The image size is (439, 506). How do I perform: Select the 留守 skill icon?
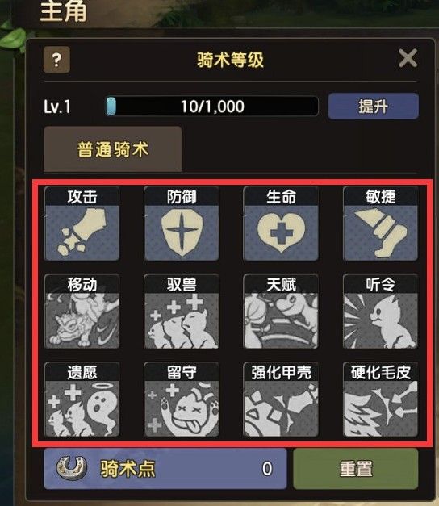pyautogui.click(x=182, y=399)
